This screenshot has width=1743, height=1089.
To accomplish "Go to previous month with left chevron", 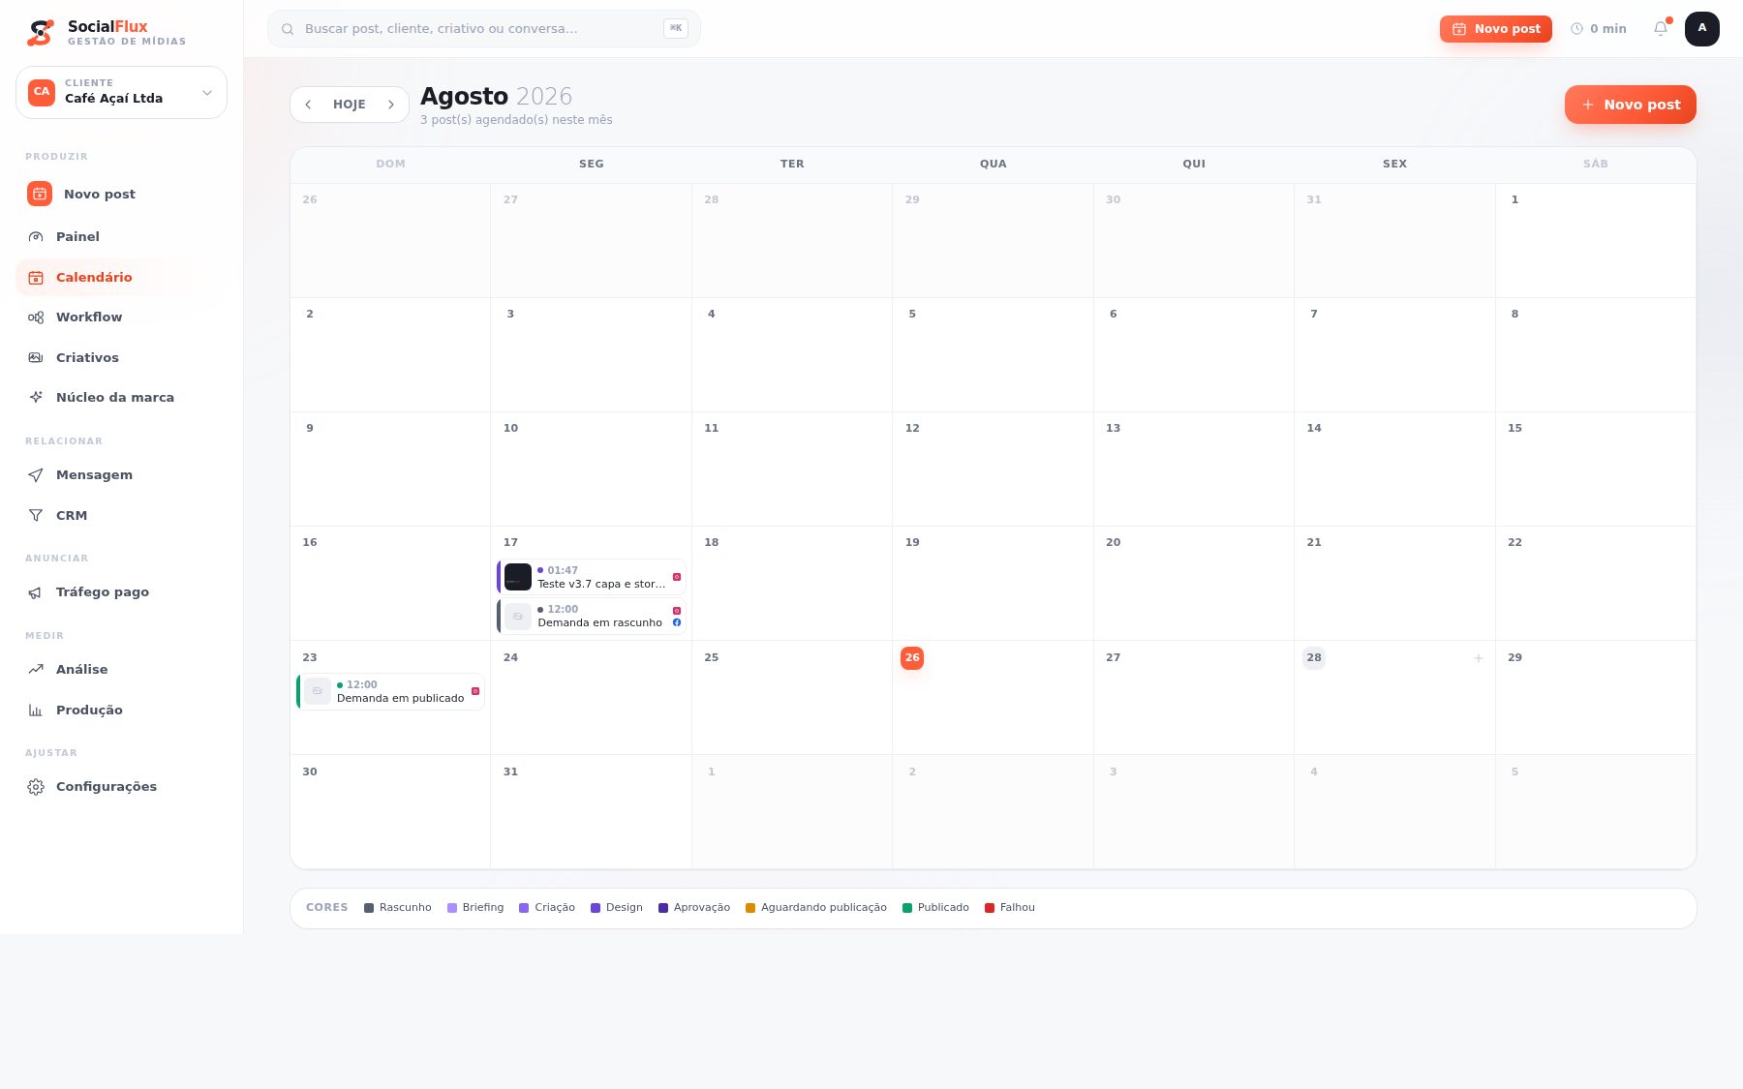I will pos(308,105).
